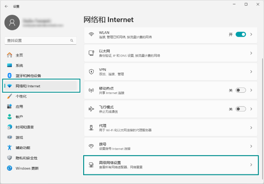Enable the mobile hotspot (移动热点) toggle
This screenshot has width=264, height=184.
(x=241, y=90)
